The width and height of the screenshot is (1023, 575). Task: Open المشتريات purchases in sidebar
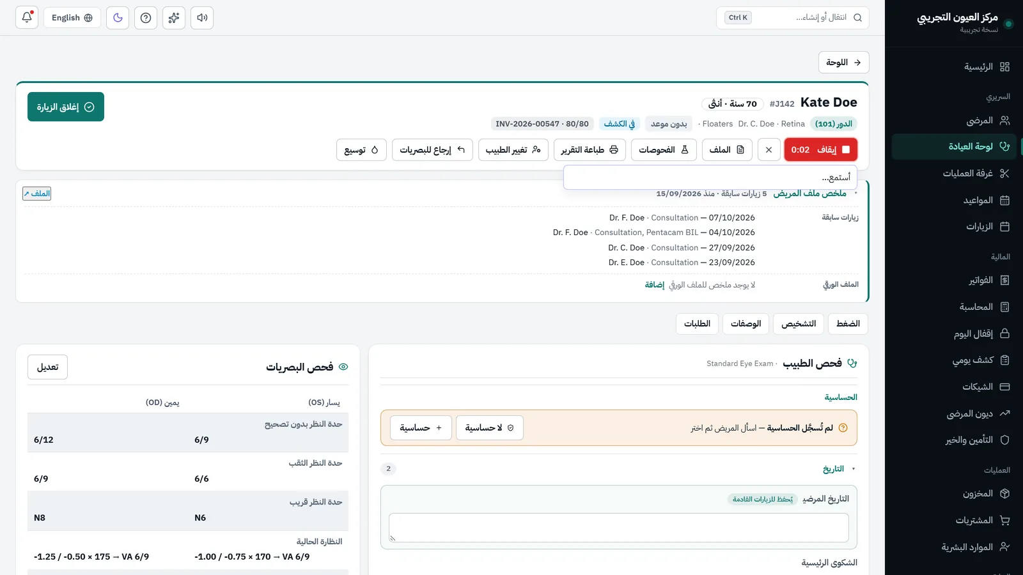point(953,520)
